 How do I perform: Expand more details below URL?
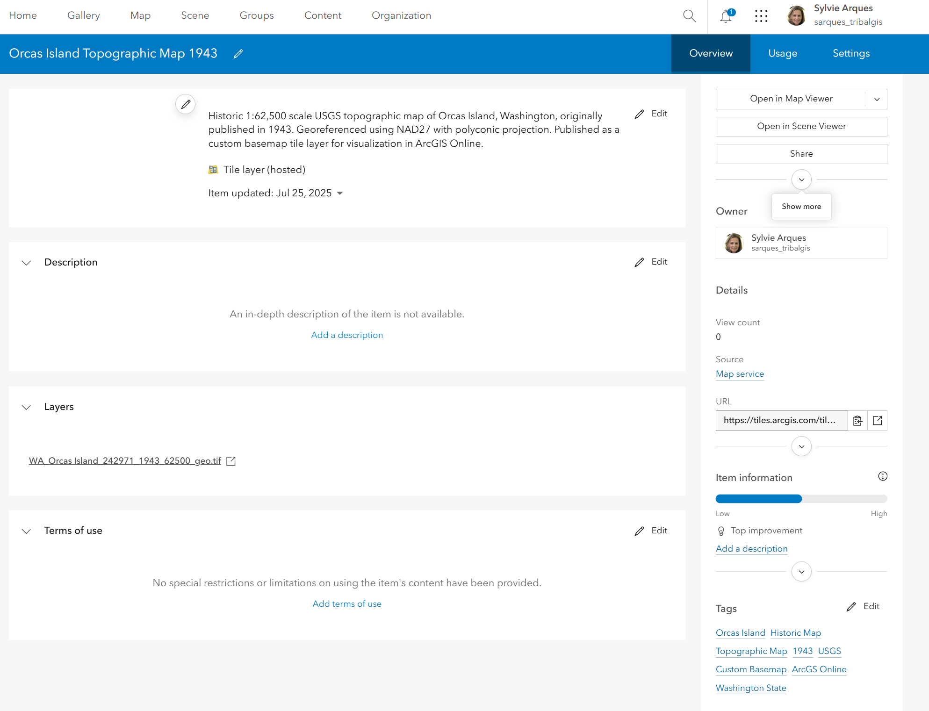[x=801, y=446]
